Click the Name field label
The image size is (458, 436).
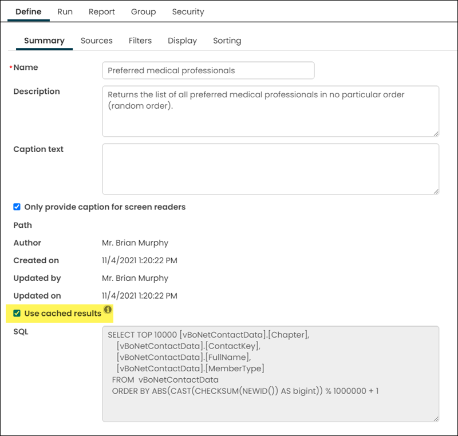click(x=26, y=68)
